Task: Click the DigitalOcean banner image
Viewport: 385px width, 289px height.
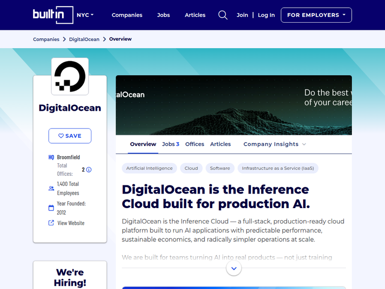Action: click(234, 105)
